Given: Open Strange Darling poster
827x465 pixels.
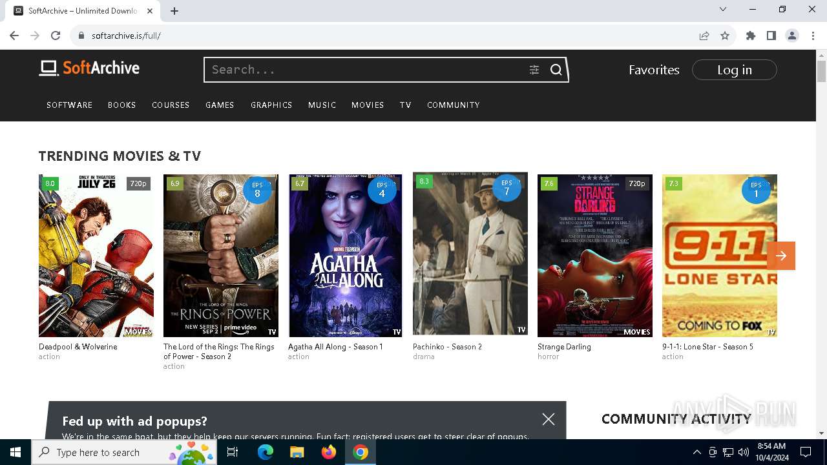Looking at the screenshot, I should point(595,256).
